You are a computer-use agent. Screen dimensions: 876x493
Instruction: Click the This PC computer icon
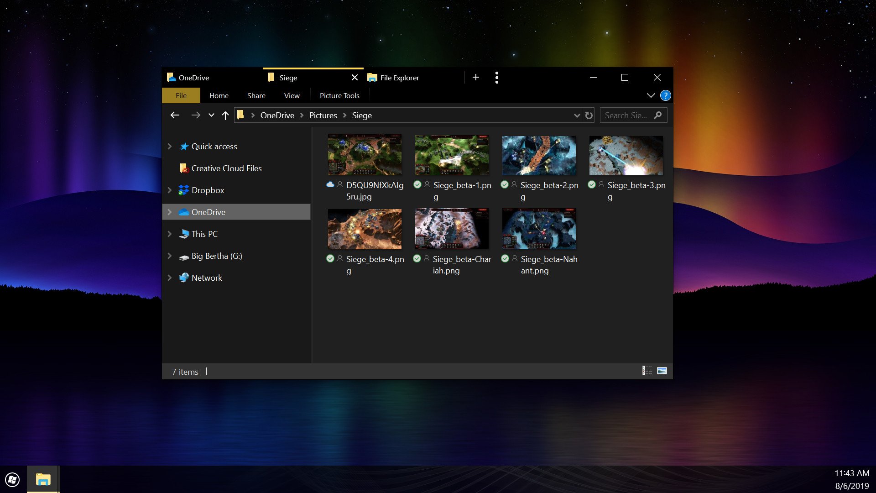[x=184, y=234]
